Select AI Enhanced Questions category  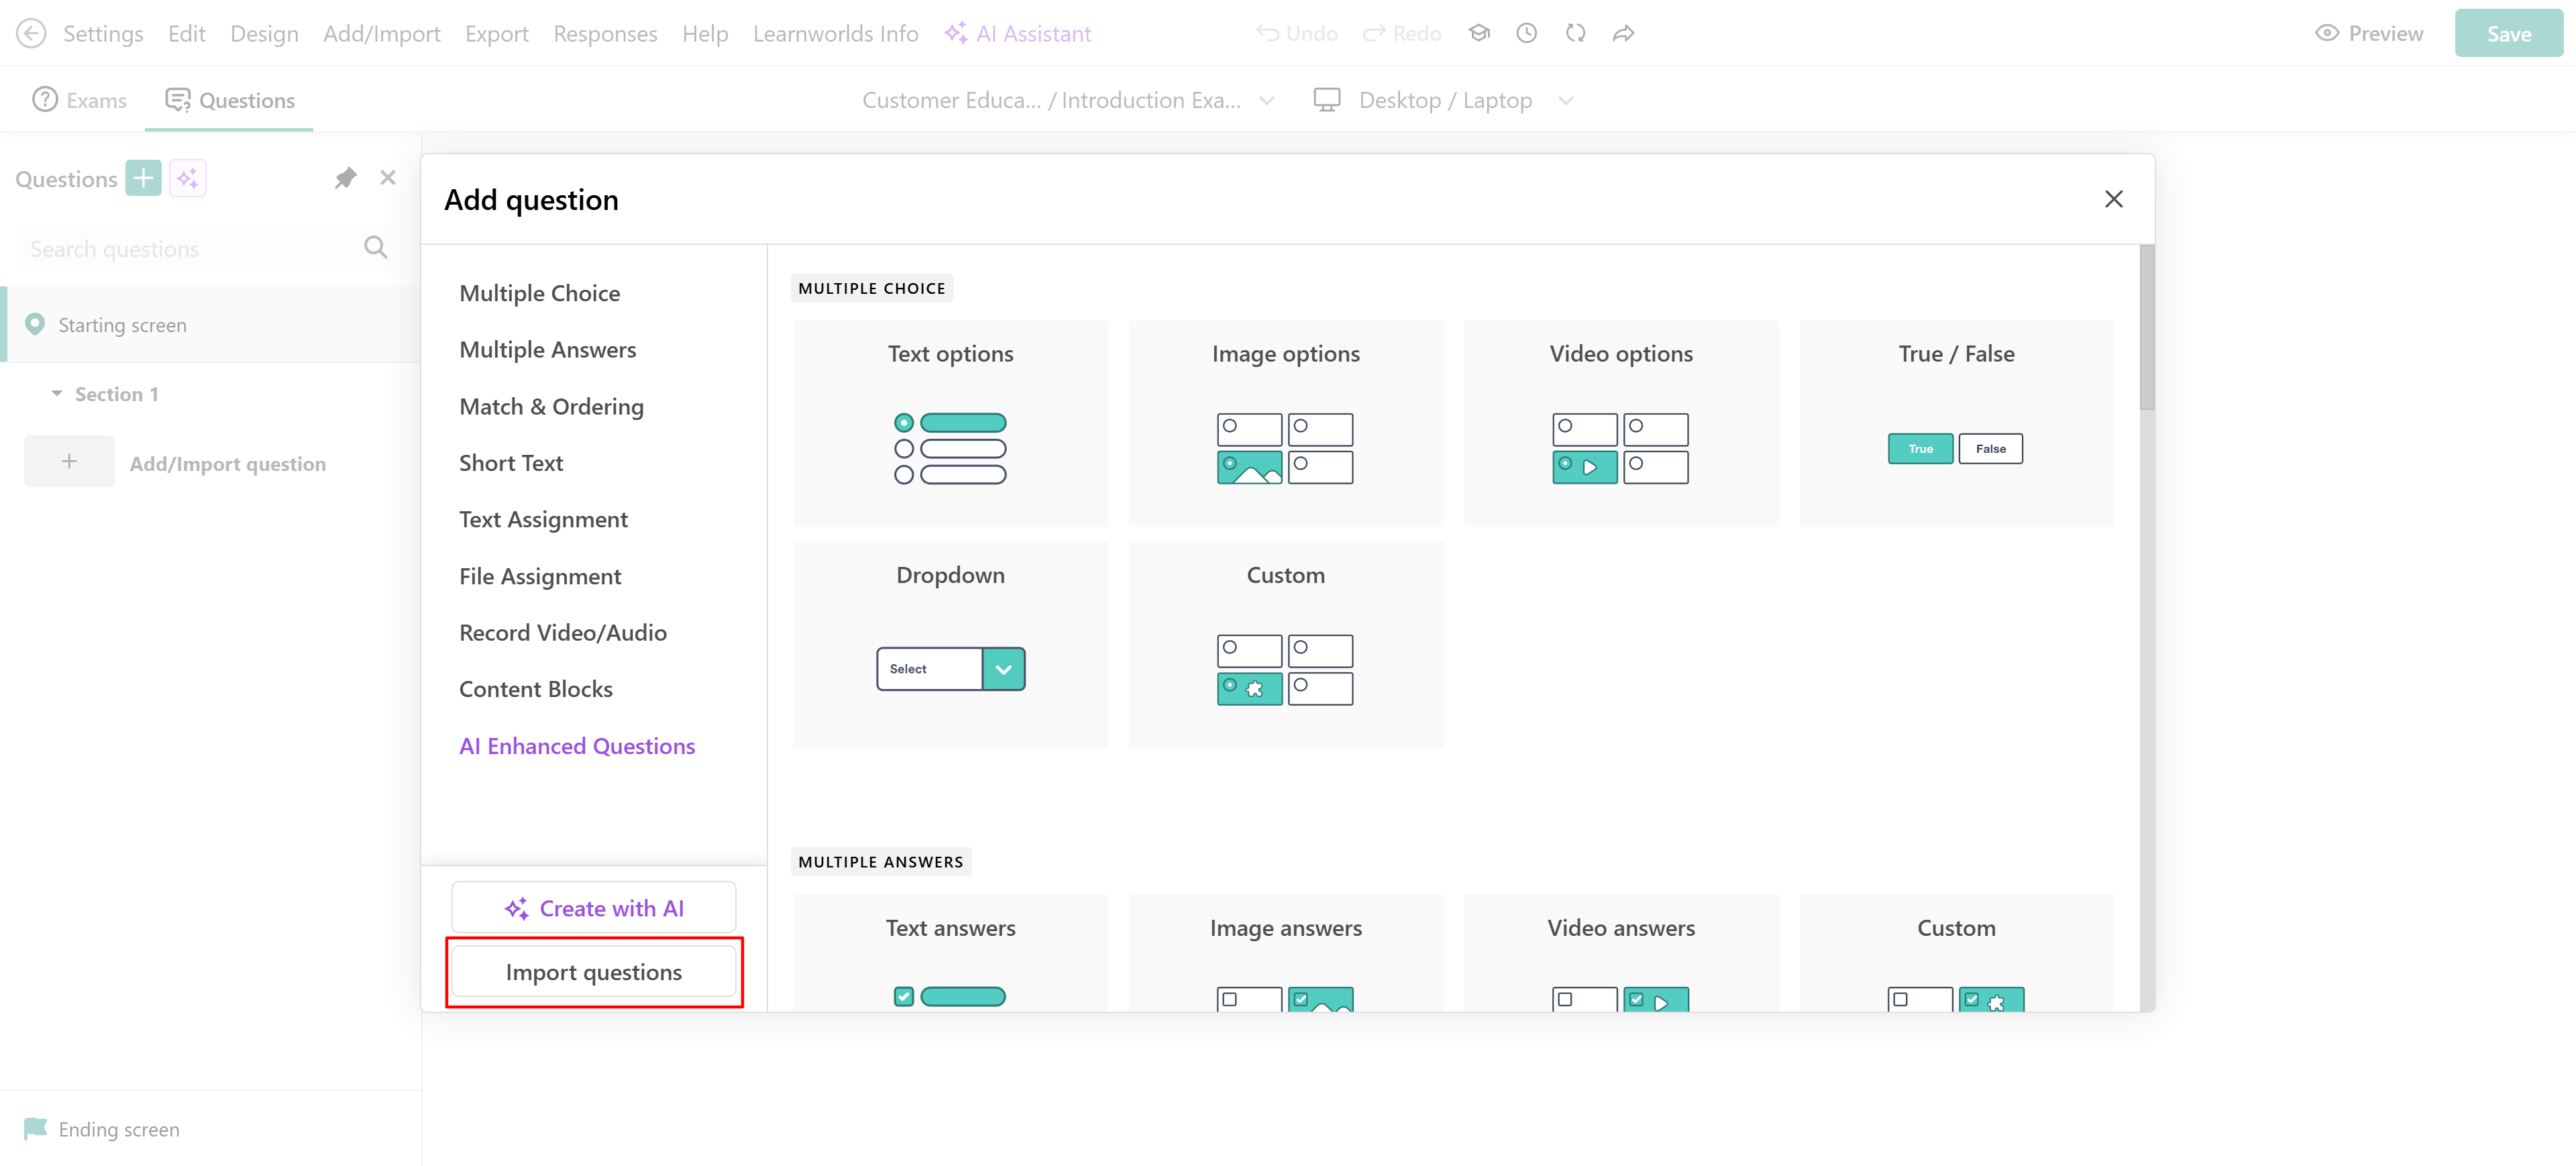click(x=577, y=746)
